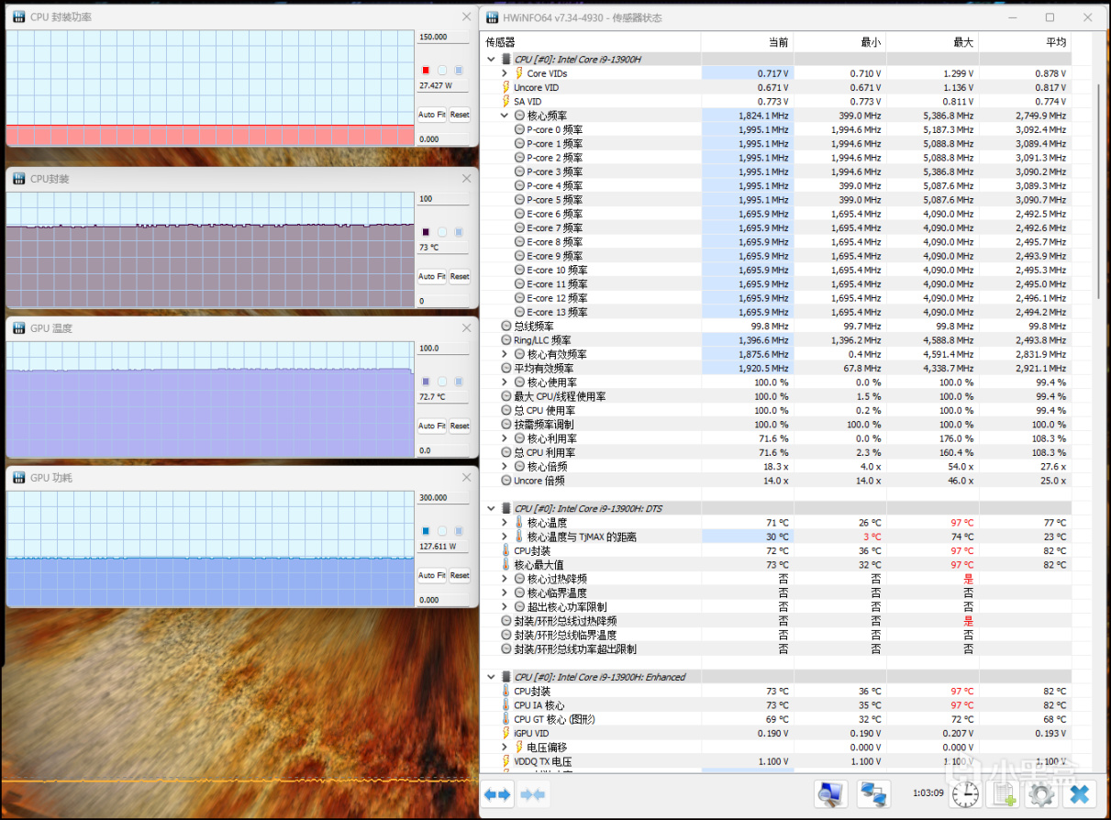1111x820 pixels.
Task: Click the thermometer icon beside CPU IA 核心
Action: [x=506, y=705]
